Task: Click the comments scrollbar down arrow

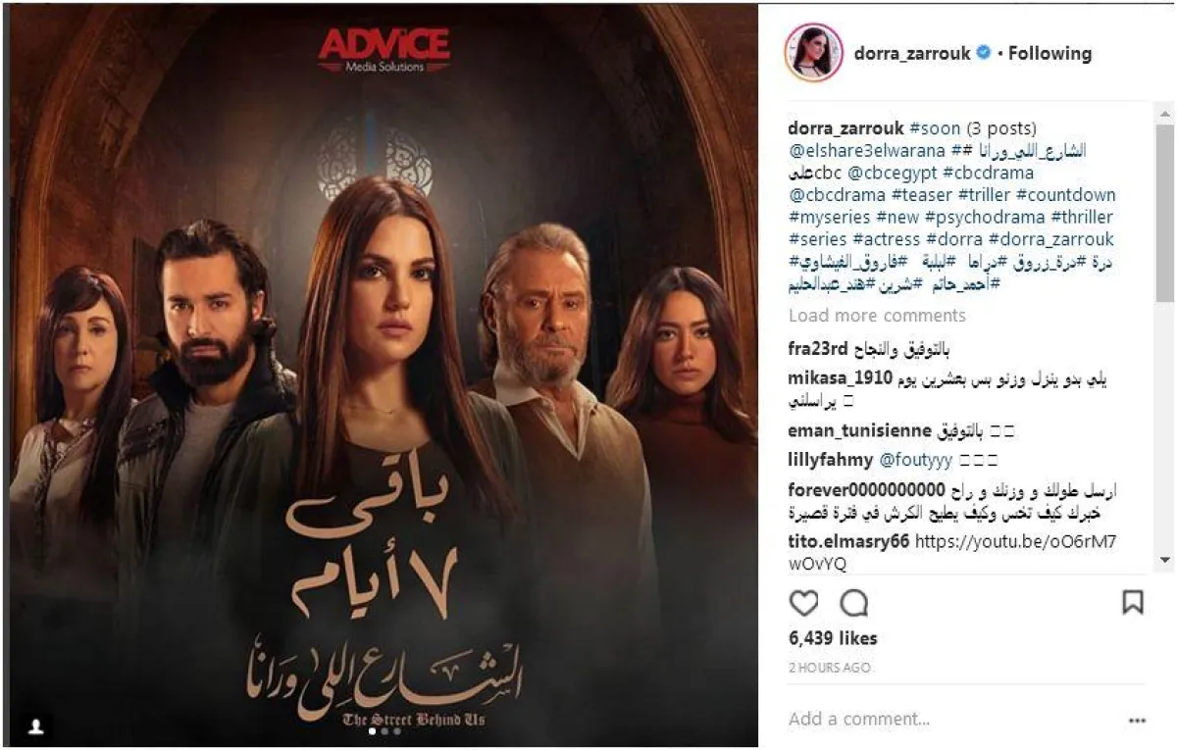Action: click(x=1165, y=560)
